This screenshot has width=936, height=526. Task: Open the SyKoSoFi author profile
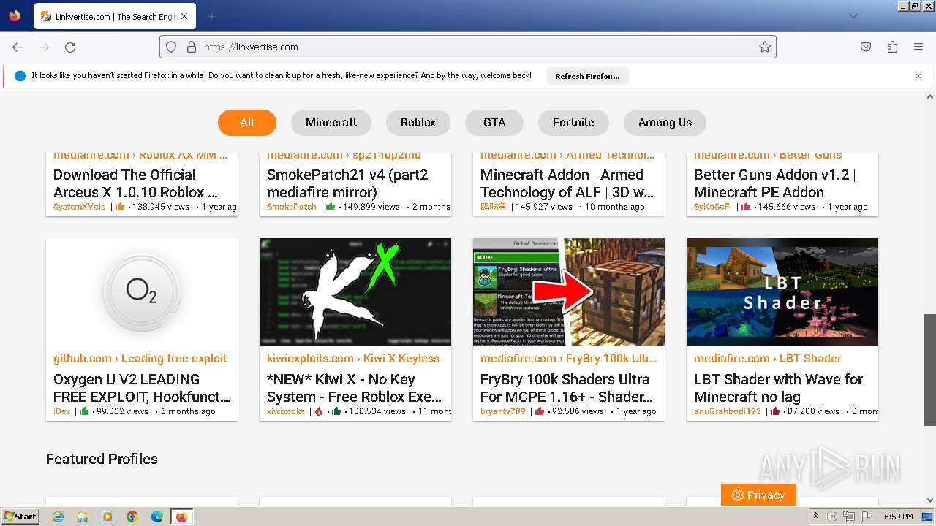click(x=713, y=207)
